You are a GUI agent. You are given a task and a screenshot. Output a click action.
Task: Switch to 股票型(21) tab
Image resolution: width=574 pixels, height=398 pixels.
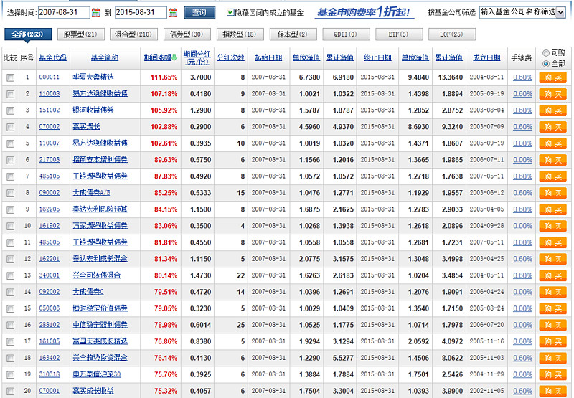(x=81, y=34)
